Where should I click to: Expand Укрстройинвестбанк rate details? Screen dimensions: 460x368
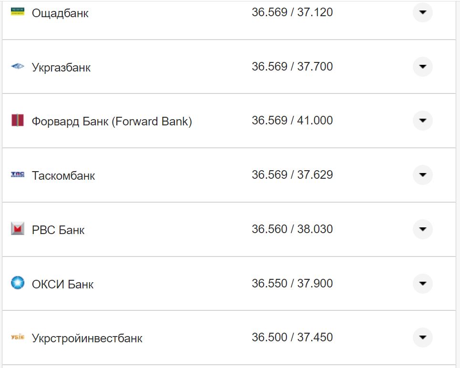coord(422,337)
